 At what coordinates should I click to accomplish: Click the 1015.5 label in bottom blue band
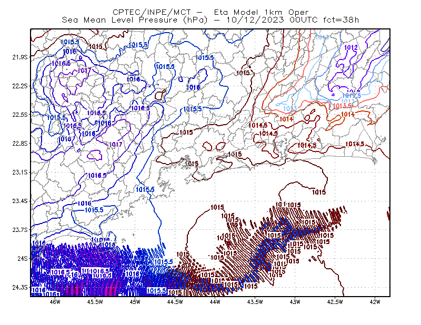pyautogui.click(x=156, y=290)
